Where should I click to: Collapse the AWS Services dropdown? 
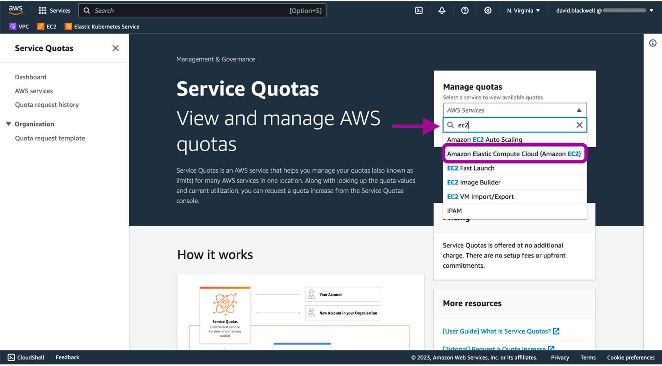tap(579, 110)
